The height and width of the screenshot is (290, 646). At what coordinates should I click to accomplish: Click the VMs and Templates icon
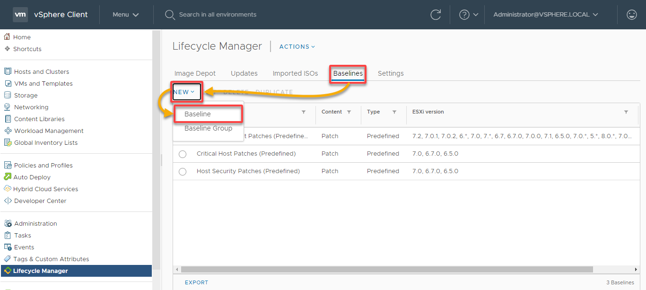coord(8,83)
